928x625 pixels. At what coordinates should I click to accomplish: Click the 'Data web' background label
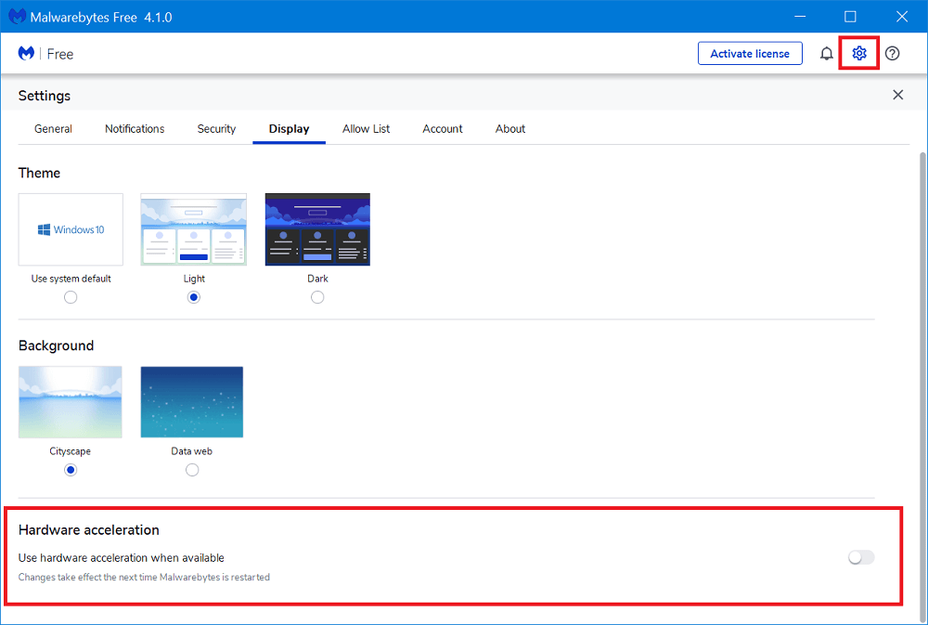(192, 450)
